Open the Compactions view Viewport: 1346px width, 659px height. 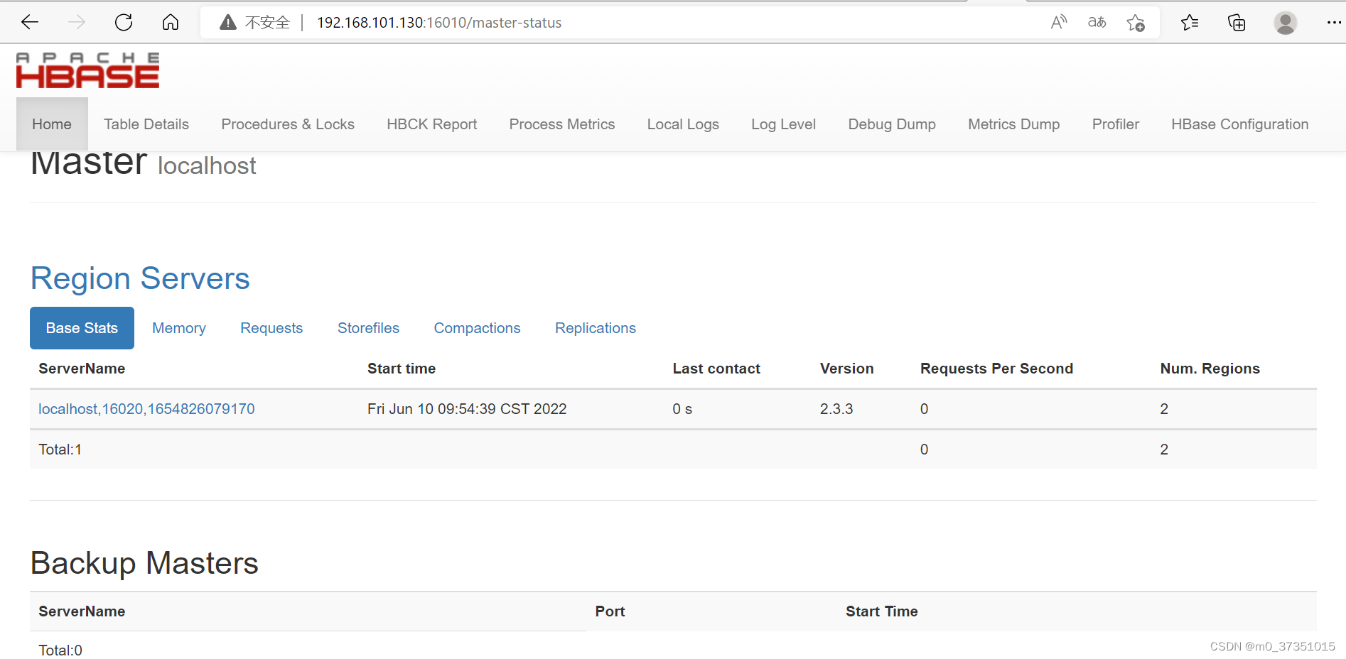[x=477, y=327]
